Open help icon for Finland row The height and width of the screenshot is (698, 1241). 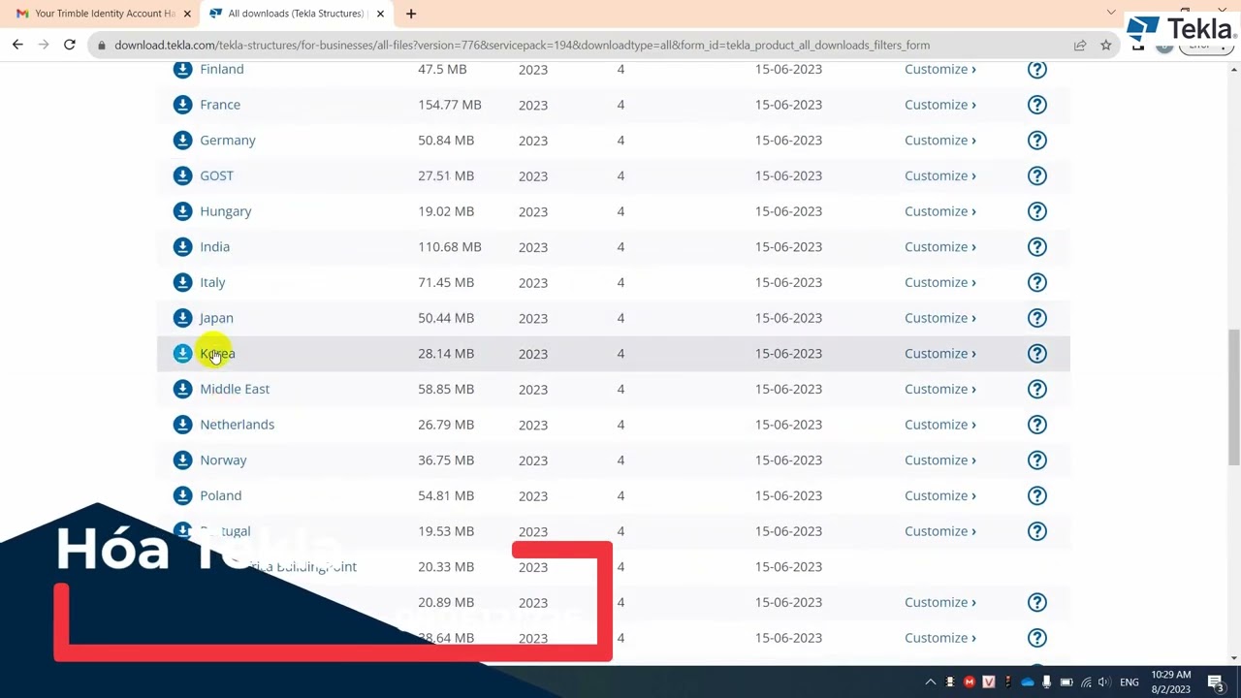[1037, 69]
